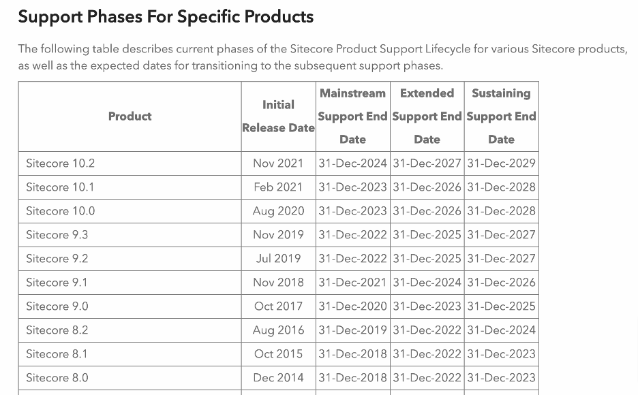This screenshot has height=395, width=638.
Task: Click the Initial Release Date column header
Action: coord(278,116)
